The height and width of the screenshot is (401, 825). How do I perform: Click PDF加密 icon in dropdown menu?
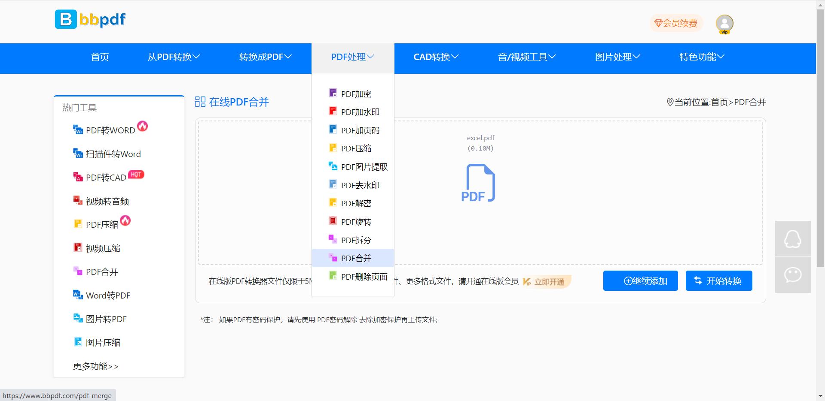[x=333, y=93]
